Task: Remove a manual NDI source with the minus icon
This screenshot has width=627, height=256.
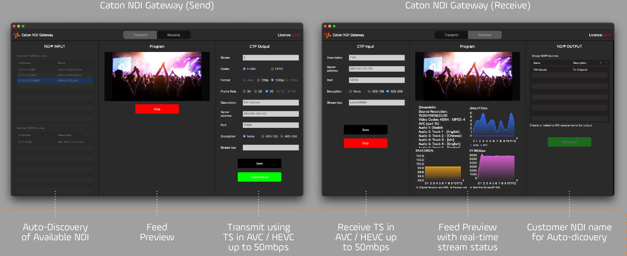Action: pos(92,135)
